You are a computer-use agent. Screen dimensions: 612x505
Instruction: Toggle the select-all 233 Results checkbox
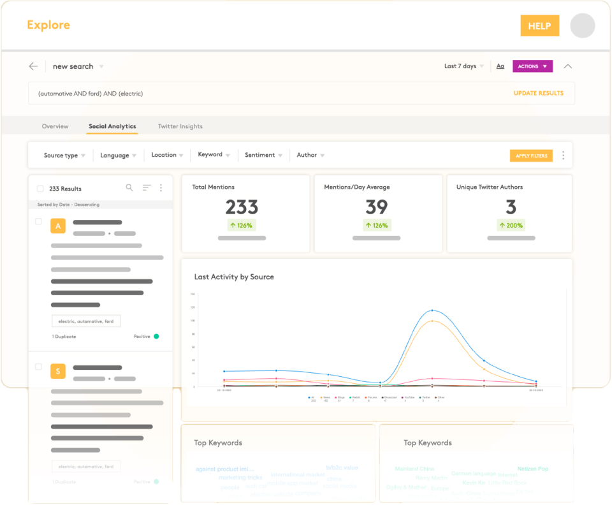pyautogui.click(x=40, y=189)
